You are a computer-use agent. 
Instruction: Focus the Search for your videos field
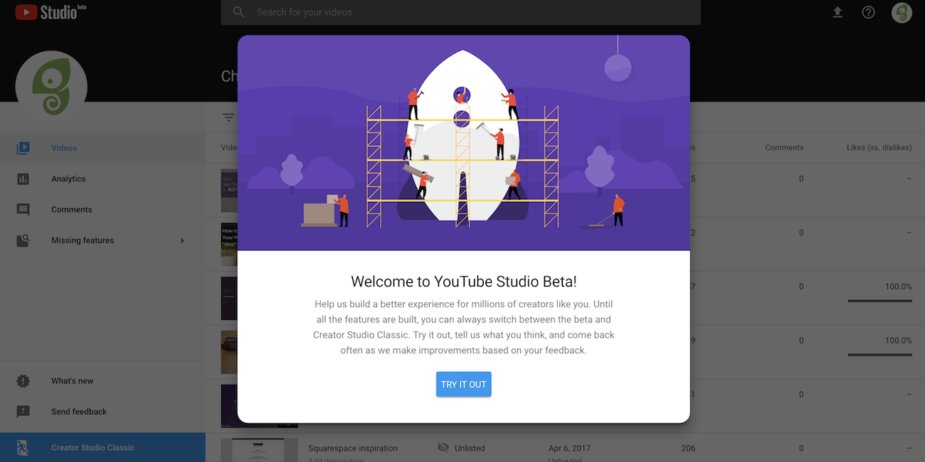(x=460, y=12)
